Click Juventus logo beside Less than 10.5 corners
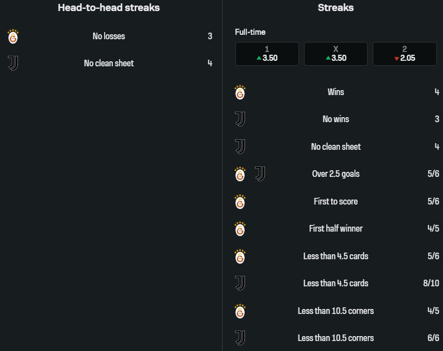This screenshot has height=351, width=443. tap(240, 338)
